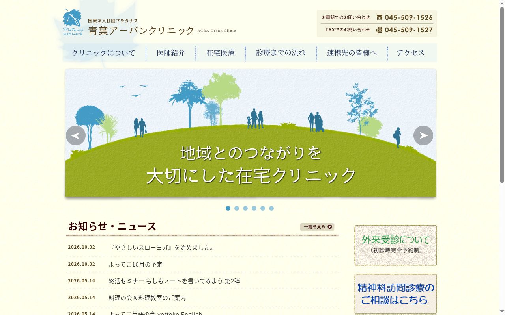Click the hero slide image of the hill

(x=251, y=133)
